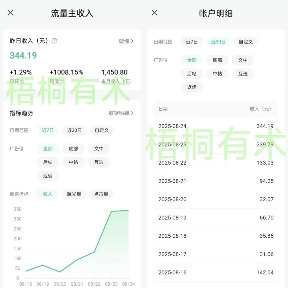The image size is (288, 288).
Task: Filter 指标趋势 by 底部 ad position
Action: pos(73,149)
